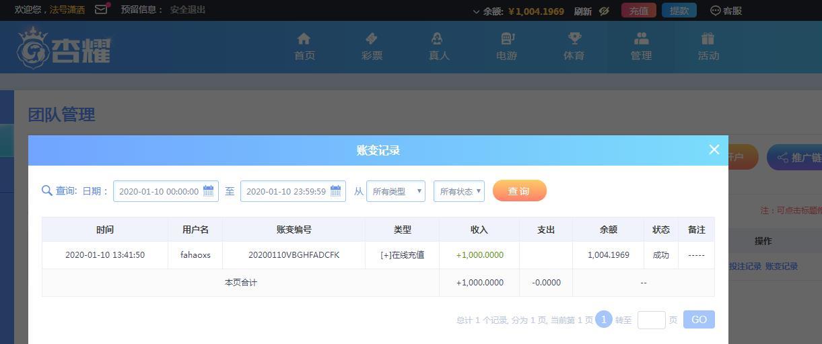Open the 所有类型 dropdown
The width and height of the screenshot is (822, 344).
pyautogui.click(x=396, y=191)
